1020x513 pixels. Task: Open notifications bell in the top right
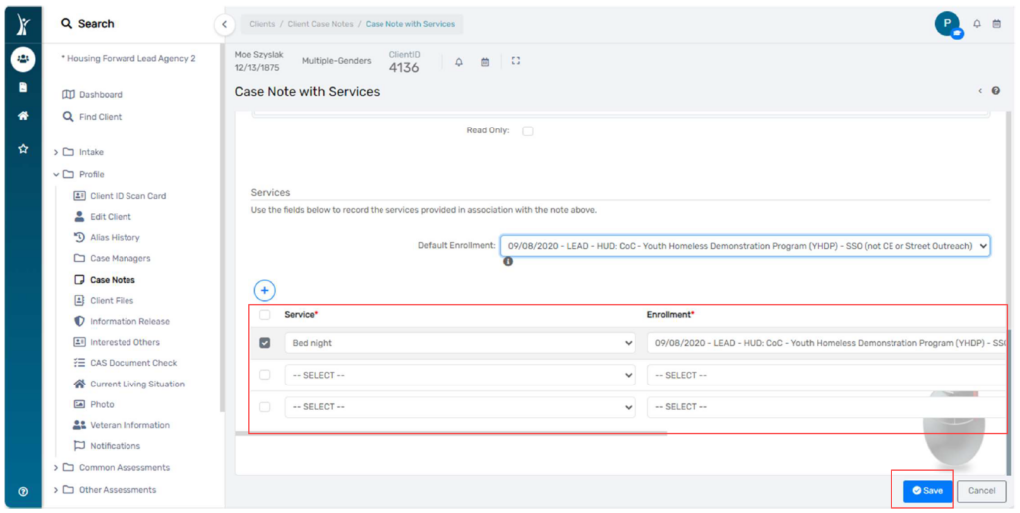(977, 23)
